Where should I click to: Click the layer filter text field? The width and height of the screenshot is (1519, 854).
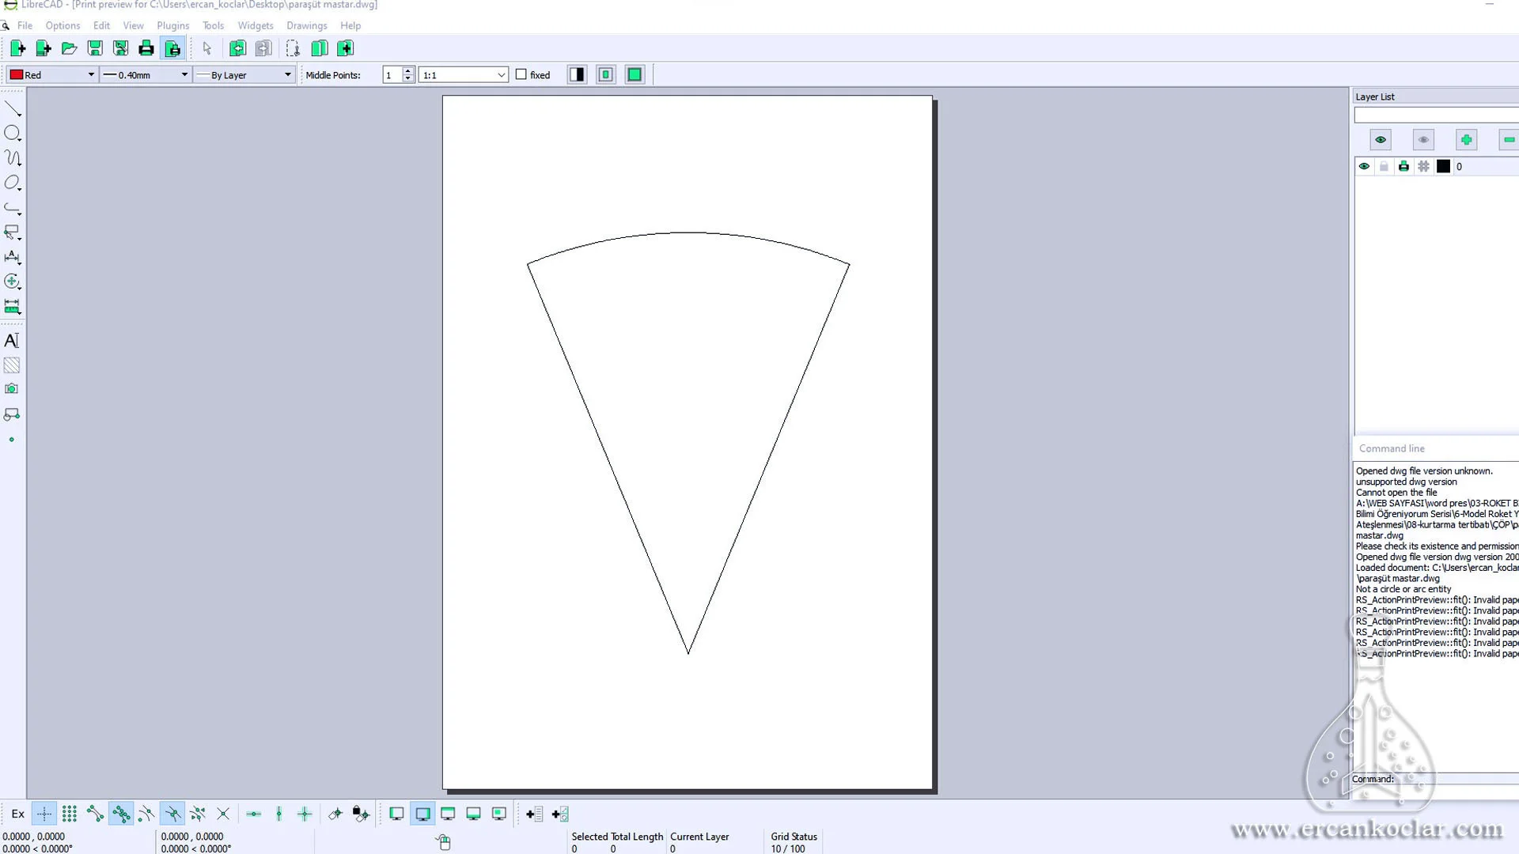click(x=1437, y=115)
